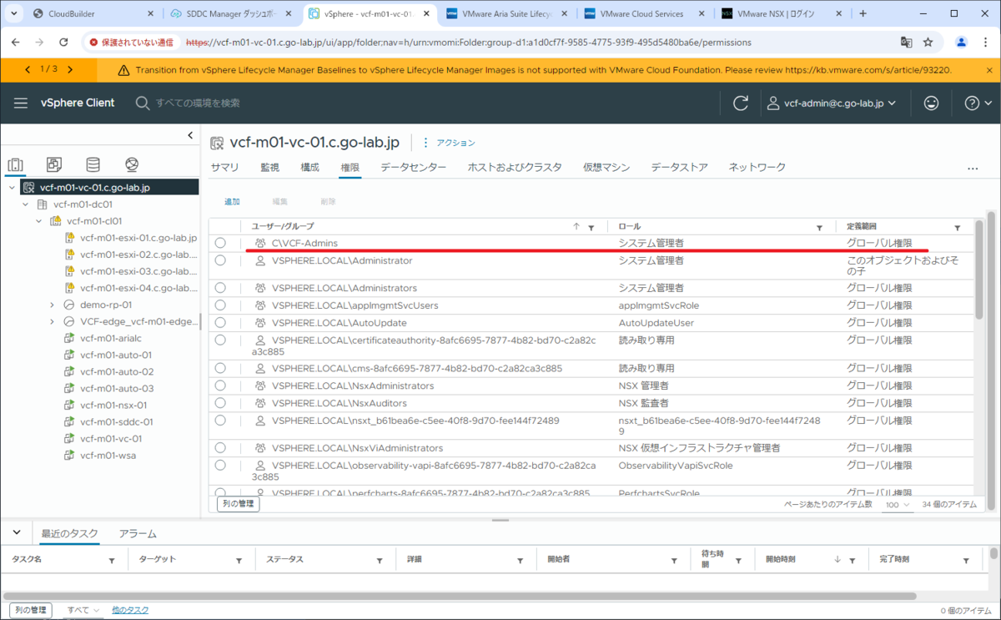
Task: Open the アクション actions menu
Action: (450, 143)
